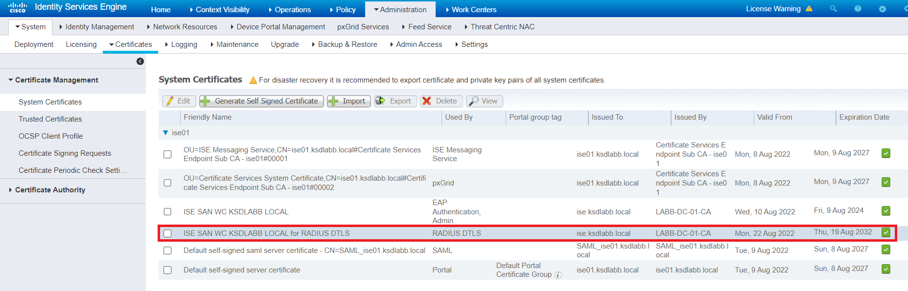Open the Settings submenu

(471, 44)
